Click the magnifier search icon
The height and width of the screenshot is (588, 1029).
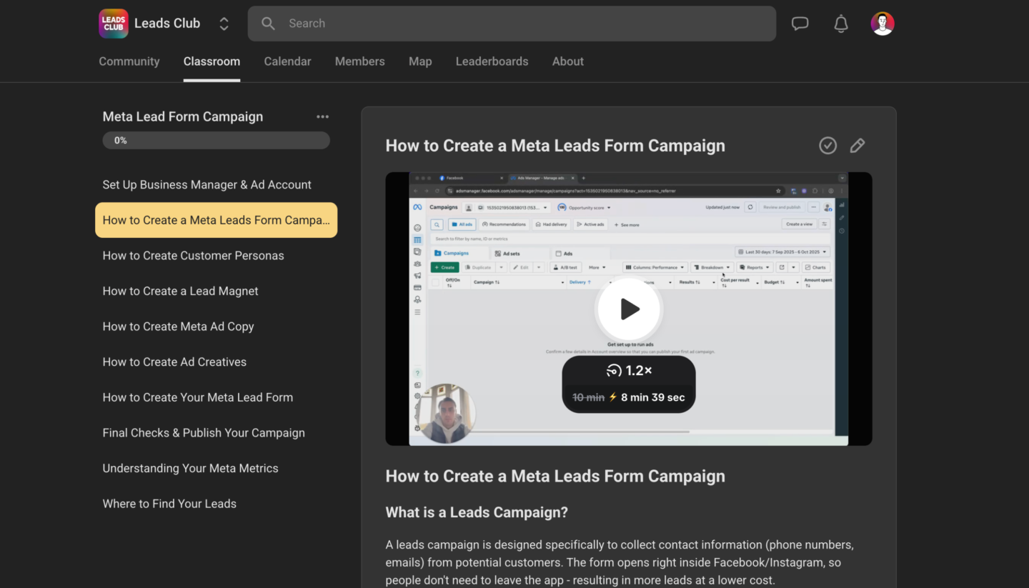coord(268,24)
